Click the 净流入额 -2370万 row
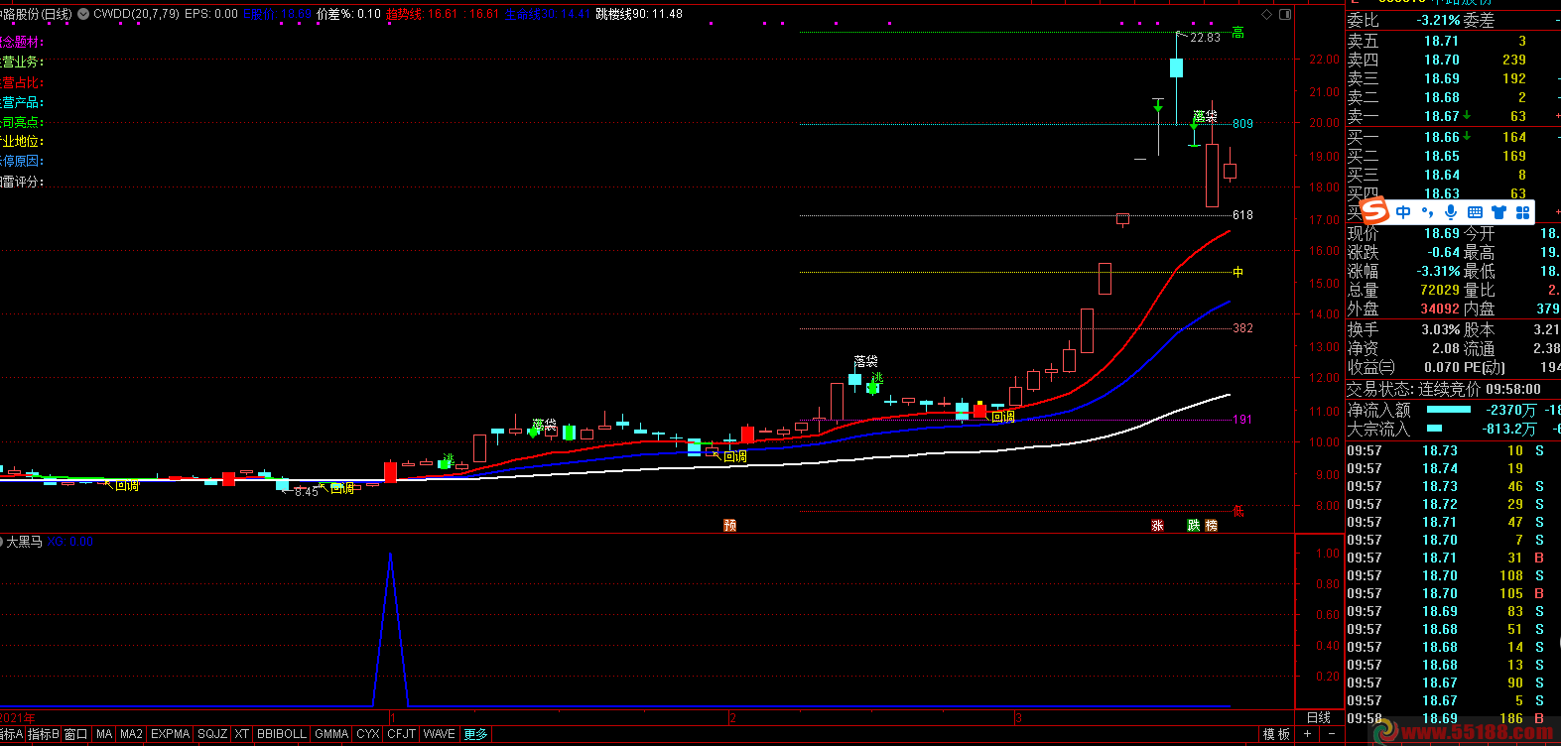The image size is (1561, 746). point(1453,410)
